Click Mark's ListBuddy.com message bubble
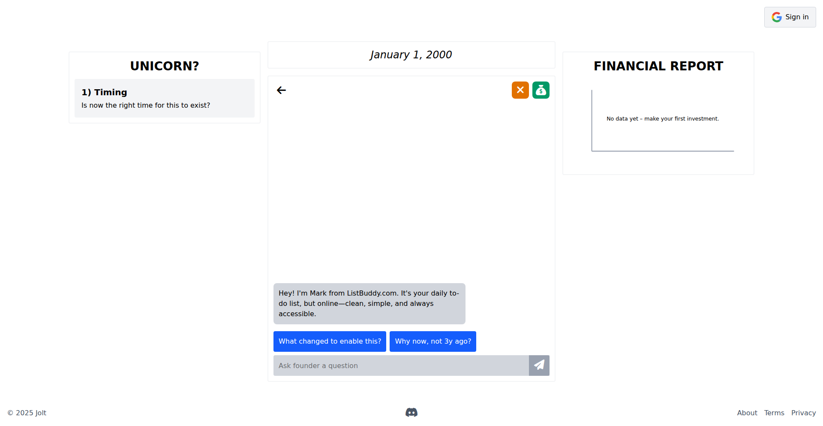Viewport: 823px width, 426px height. [369, 303]
